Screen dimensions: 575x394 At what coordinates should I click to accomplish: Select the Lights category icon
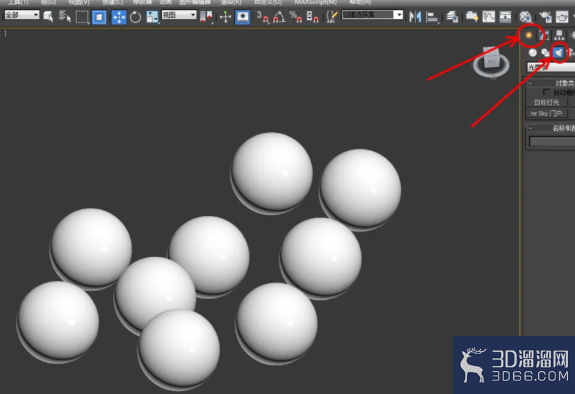pos(558,53)
